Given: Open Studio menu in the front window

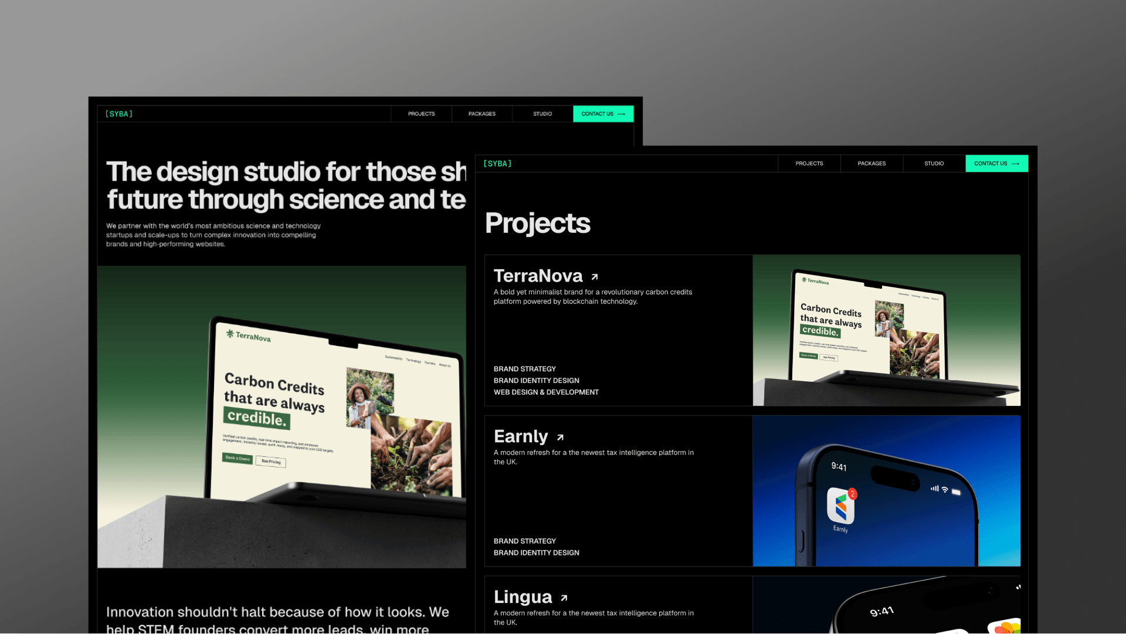Looking at the screenshot, I should click(934, 164).
